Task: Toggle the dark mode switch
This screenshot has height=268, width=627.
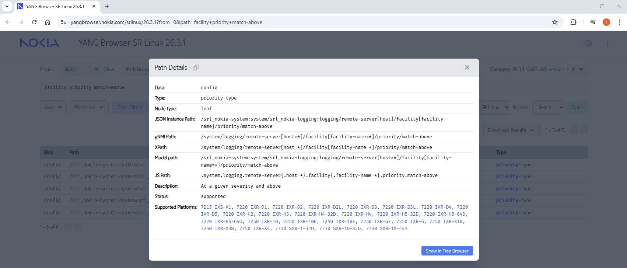Action: (x=586, y=43)
